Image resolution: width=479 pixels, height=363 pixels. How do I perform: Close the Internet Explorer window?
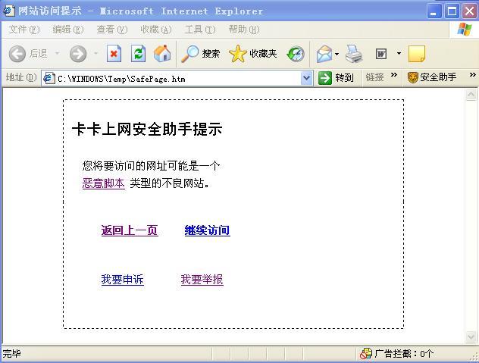tap(470, 11)
